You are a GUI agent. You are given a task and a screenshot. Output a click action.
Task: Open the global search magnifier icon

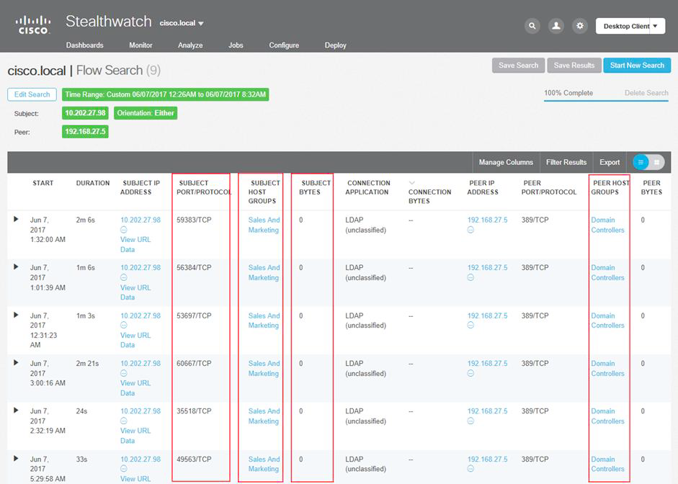[x=532, y=26]
